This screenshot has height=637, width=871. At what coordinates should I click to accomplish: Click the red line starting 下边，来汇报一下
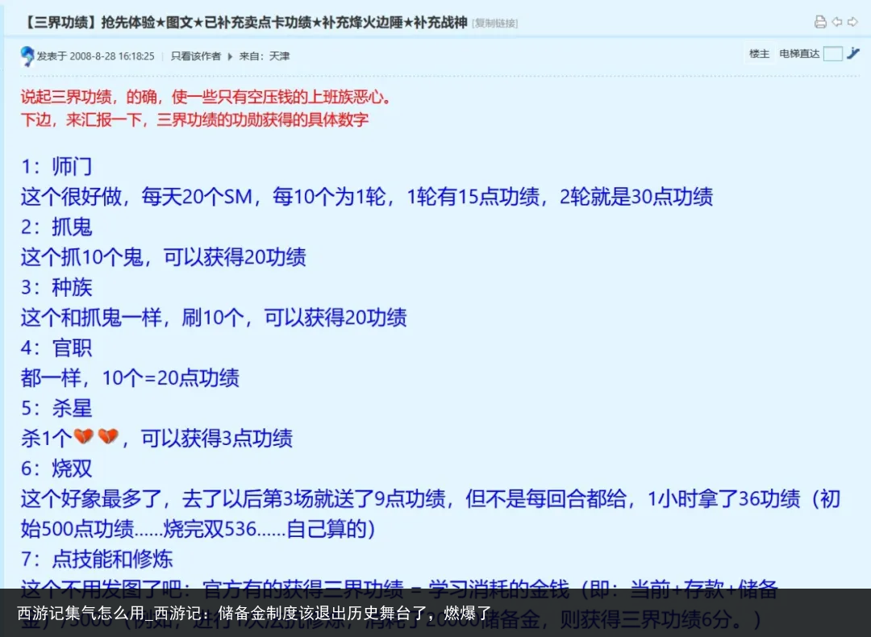tap(194, 119)
